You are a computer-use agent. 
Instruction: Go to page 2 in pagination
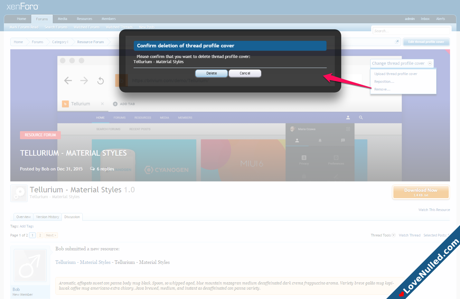[x=40, y=235]
